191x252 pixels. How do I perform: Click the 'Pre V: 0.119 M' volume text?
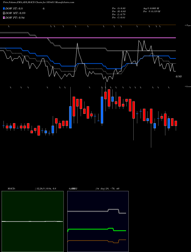152,11
